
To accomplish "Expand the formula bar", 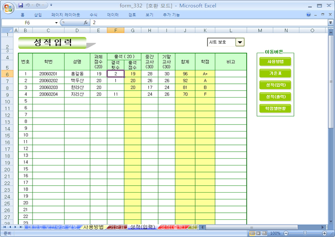I will [x=330, y=23].
